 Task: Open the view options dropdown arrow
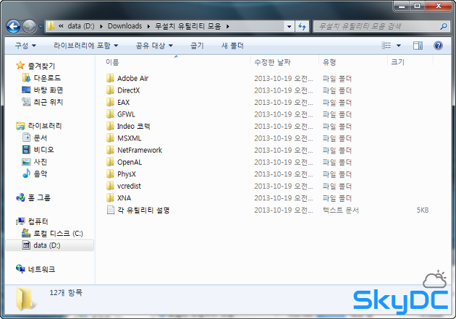(x=399, y=46)
